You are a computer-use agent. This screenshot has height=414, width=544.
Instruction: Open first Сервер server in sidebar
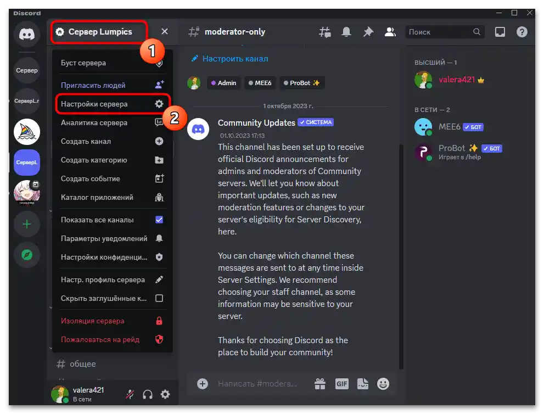(x=27, y=70)
